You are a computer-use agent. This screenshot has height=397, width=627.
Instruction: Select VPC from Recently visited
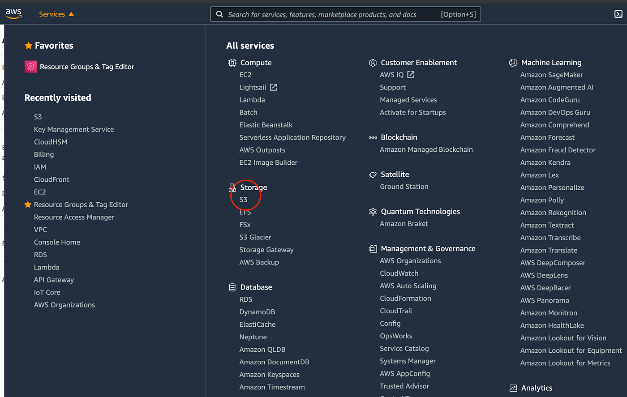40,230
